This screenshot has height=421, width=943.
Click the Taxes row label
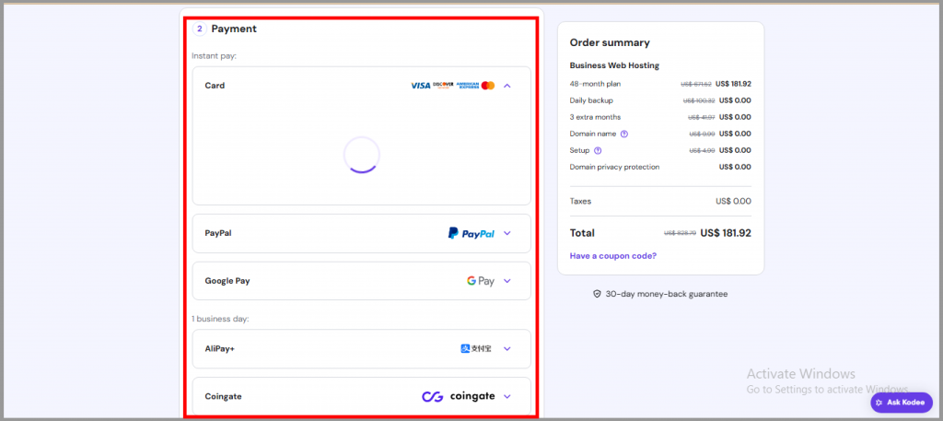(x=580, y=202)
